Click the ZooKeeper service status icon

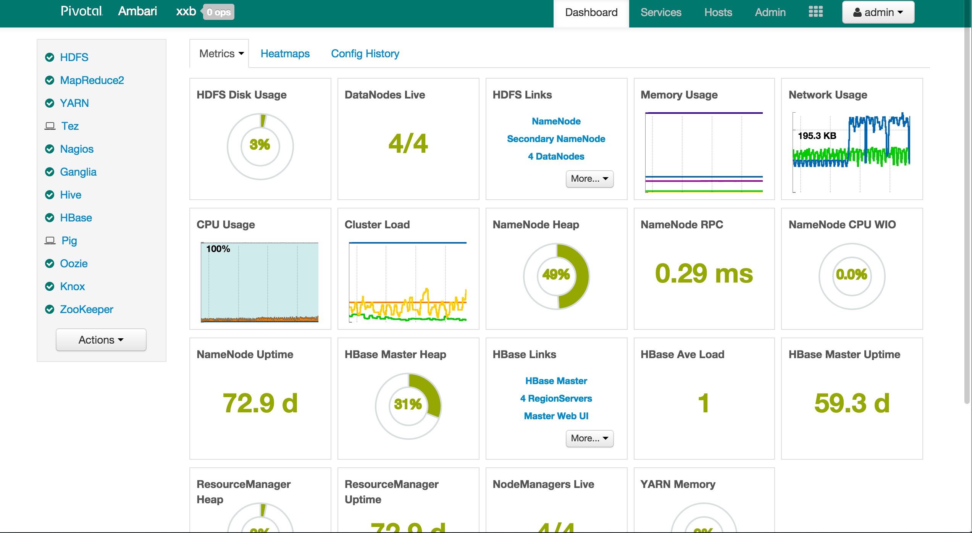pyautogui.click(x=50, y=308)
